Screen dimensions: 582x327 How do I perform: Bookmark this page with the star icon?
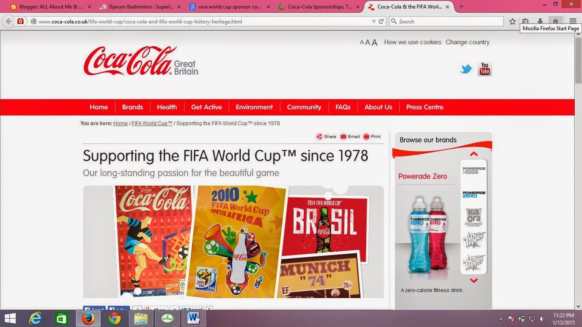coord(512,21)
